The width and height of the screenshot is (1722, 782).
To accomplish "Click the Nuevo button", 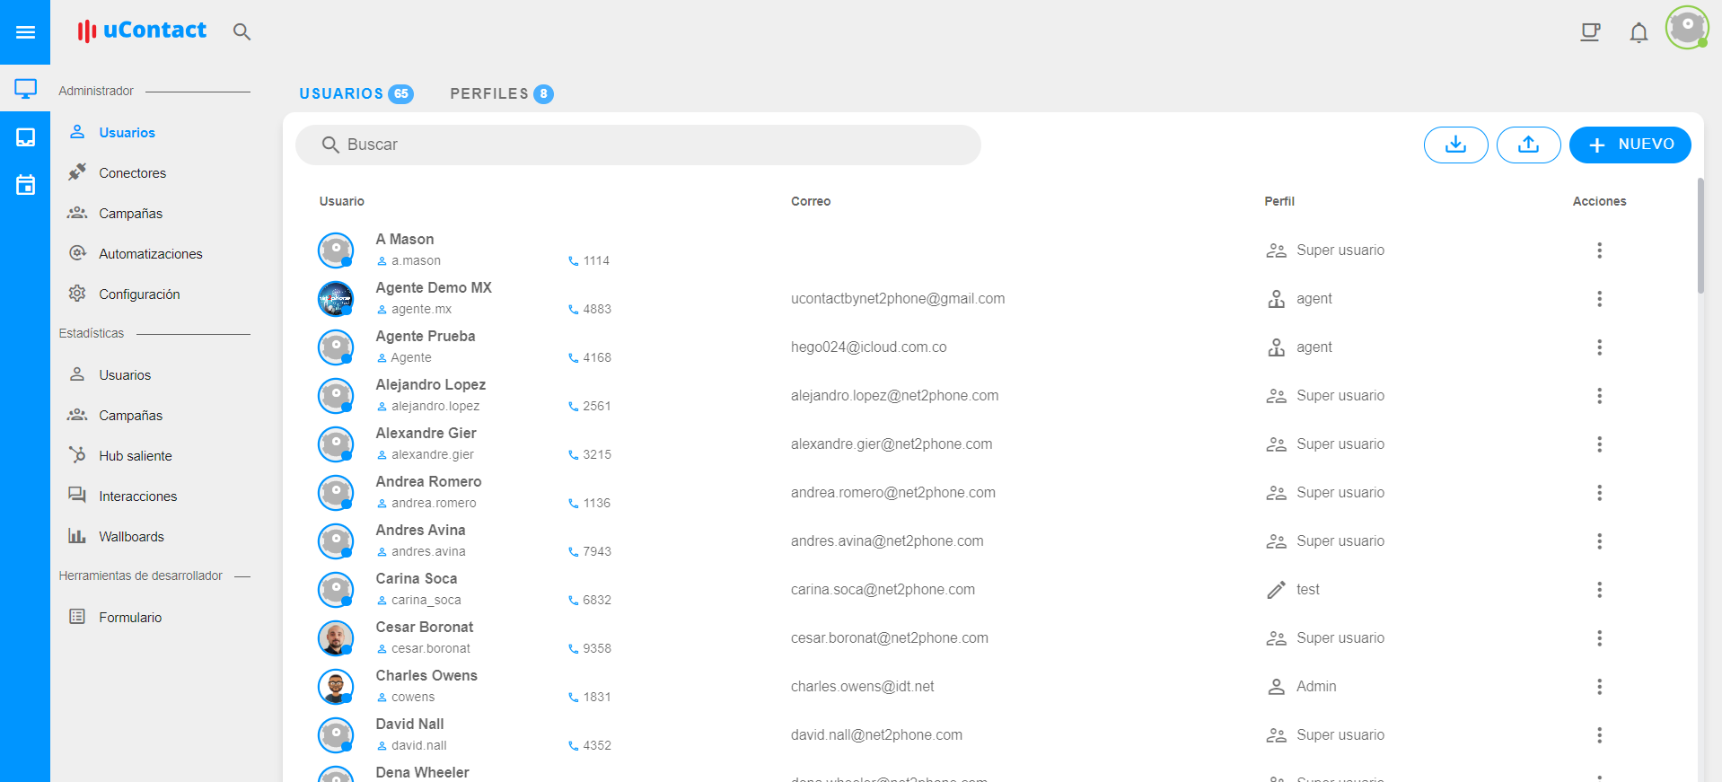I will coord(1630,145).
